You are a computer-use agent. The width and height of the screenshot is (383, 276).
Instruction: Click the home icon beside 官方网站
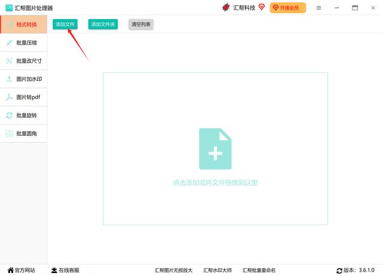pos(11,270)
